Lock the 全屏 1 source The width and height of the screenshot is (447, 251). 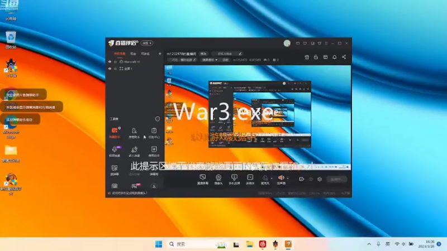(x=116, y=69)
